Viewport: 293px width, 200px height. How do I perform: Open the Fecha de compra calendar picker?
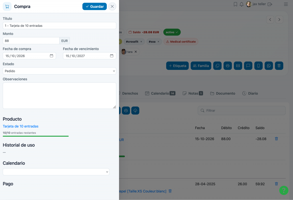click(x=52, y=56)
